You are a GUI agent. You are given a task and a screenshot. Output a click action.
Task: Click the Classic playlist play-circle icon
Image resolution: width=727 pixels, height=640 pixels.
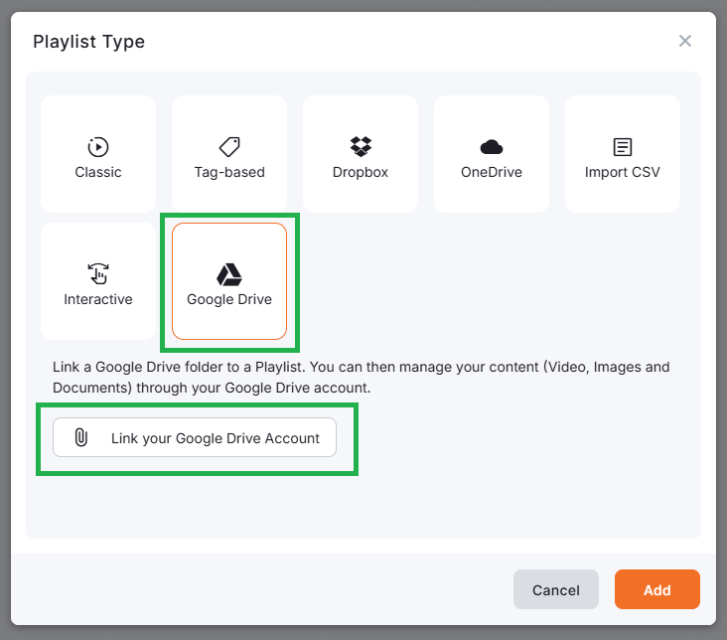tap(98, 147)
